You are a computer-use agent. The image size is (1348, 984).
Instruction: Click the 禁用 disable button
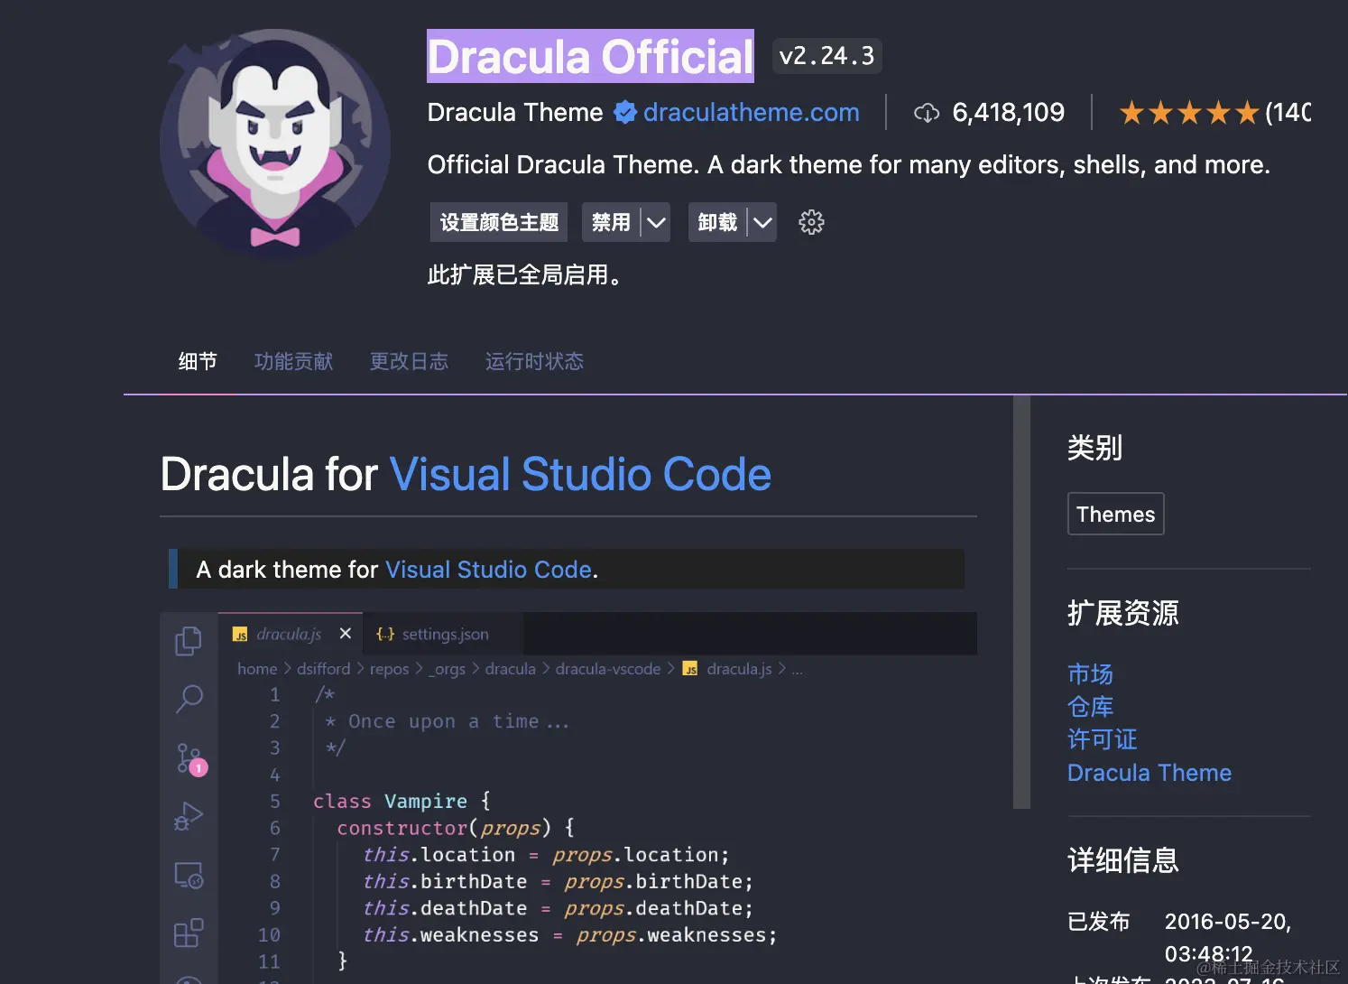pos(611,222)
